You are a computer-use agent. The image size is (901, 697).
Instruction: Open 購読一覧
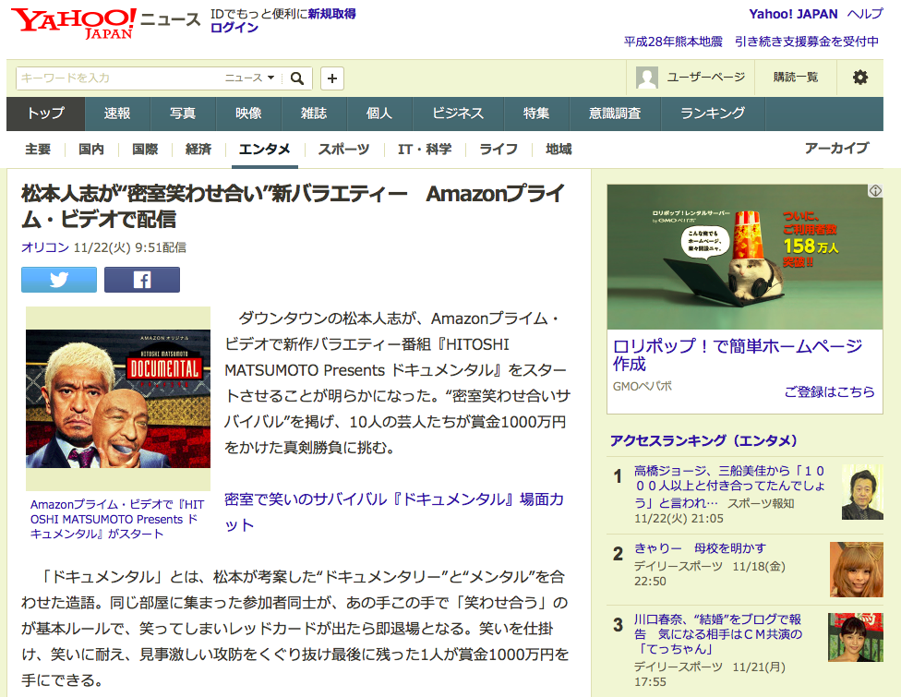(x=795, y=77)
